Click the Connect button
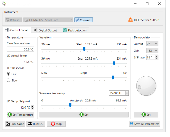Screen dimensions: 170x137 (x=83, y=20)
